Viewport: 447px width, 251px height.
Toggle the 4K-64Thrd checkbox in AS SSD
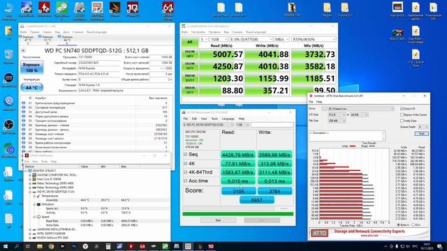186,172
